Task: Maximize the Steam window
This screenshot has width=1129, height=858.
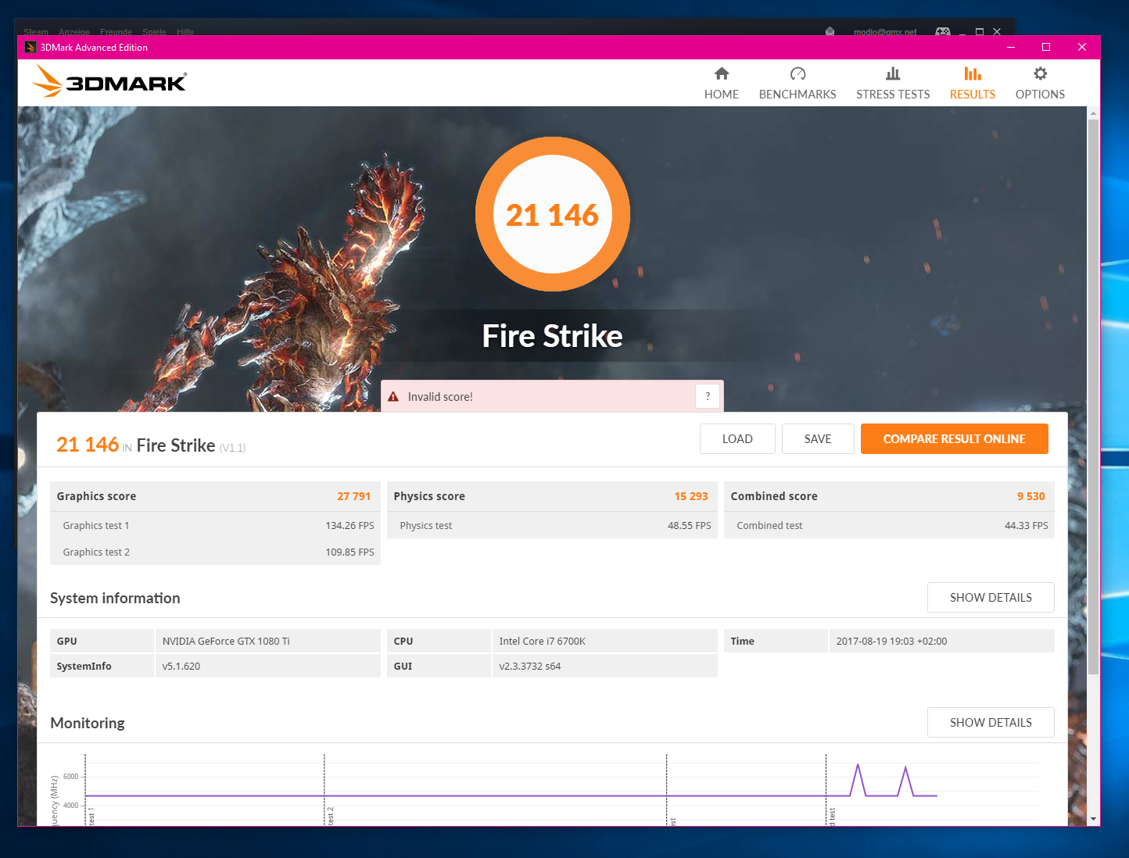Action: point(979,32)
